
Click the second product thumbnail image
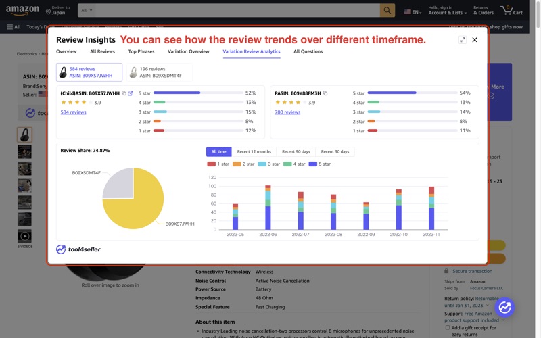click(24, 151)
